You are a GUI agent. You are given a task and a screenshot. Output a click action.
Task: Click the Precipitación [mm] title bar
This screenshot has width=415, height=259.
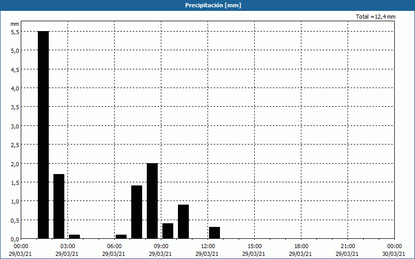tap(208, 5)
